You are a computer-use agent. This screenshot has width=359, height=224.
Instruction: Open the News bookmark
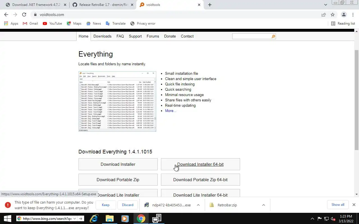pos(94,24)
